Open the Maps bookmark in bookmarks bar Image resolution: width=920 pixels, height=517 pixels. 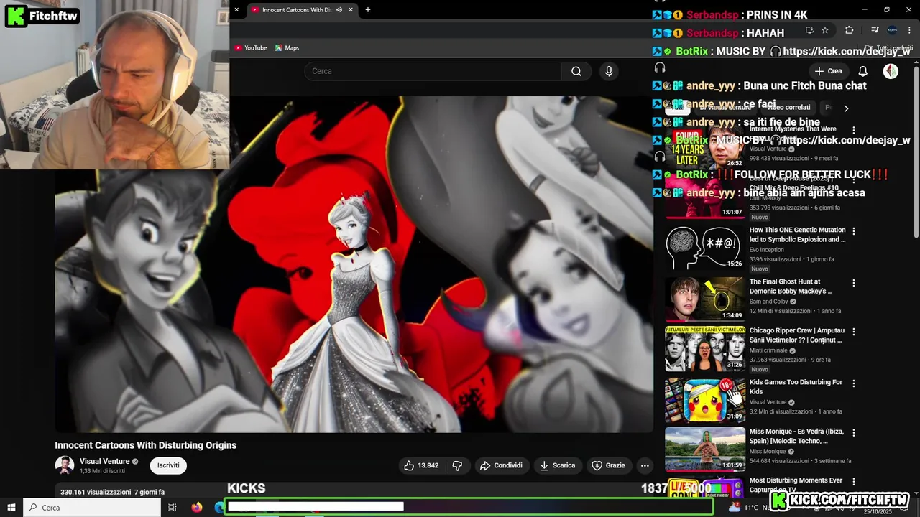coord(287,48)
